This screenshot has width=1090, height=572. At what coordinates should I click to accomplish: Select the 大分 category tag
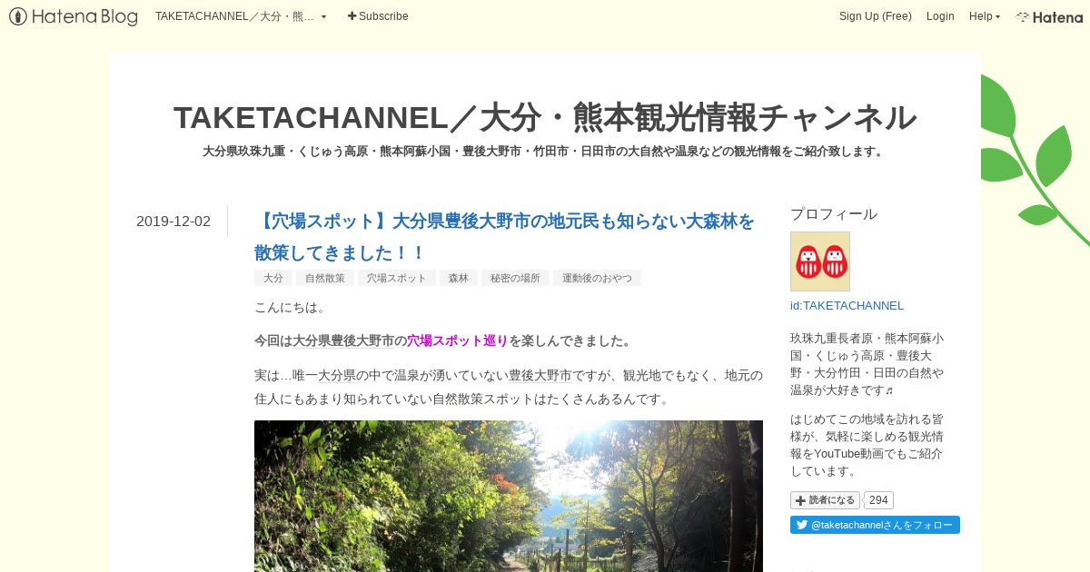coord(272,278)
